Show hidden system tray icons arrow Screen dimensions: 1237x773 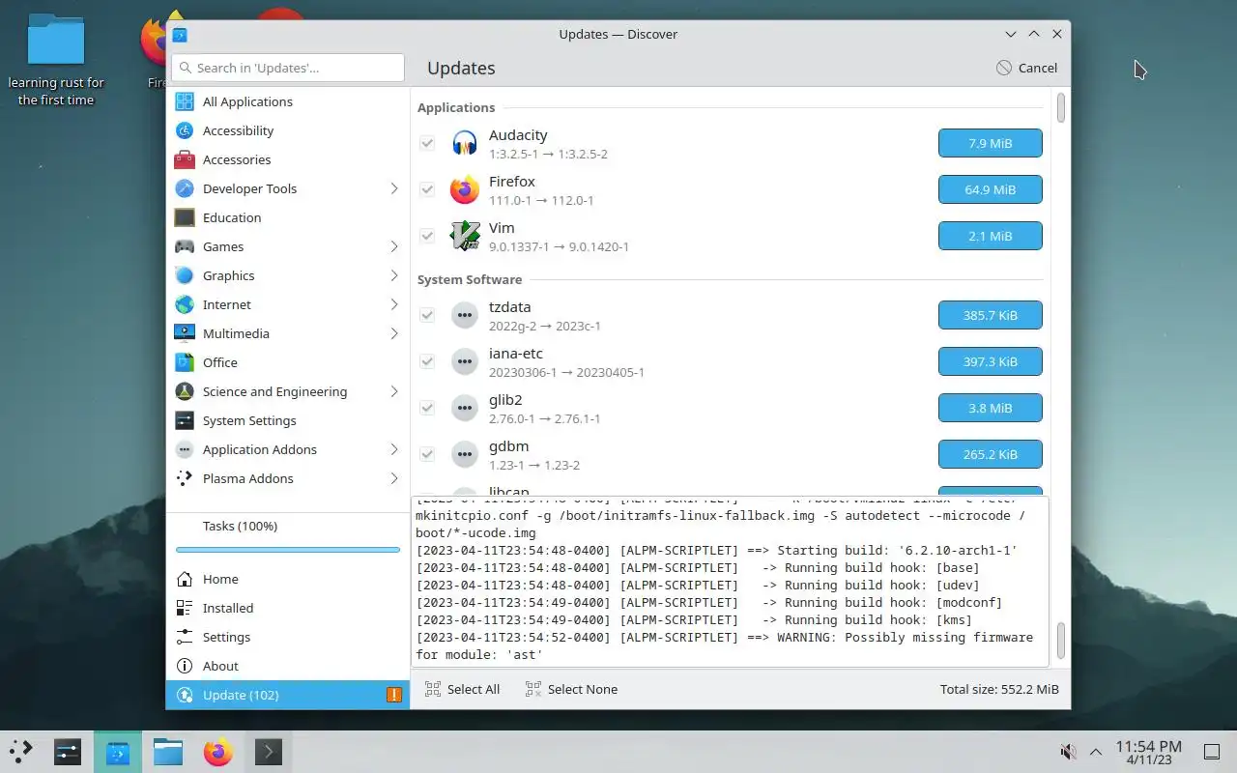point(1096,752)
